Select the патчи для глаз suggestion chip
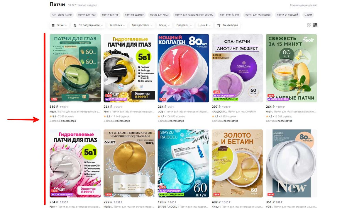The width and height of the screenshot is (352, 209). tap(87, 15)
